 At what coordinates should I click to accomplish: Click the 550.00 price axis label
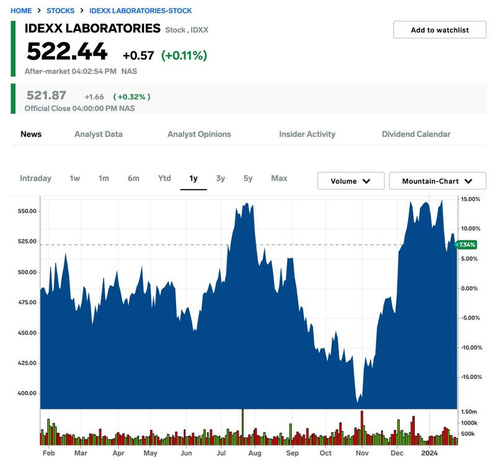pyautogui.click(x=27, y=211)
